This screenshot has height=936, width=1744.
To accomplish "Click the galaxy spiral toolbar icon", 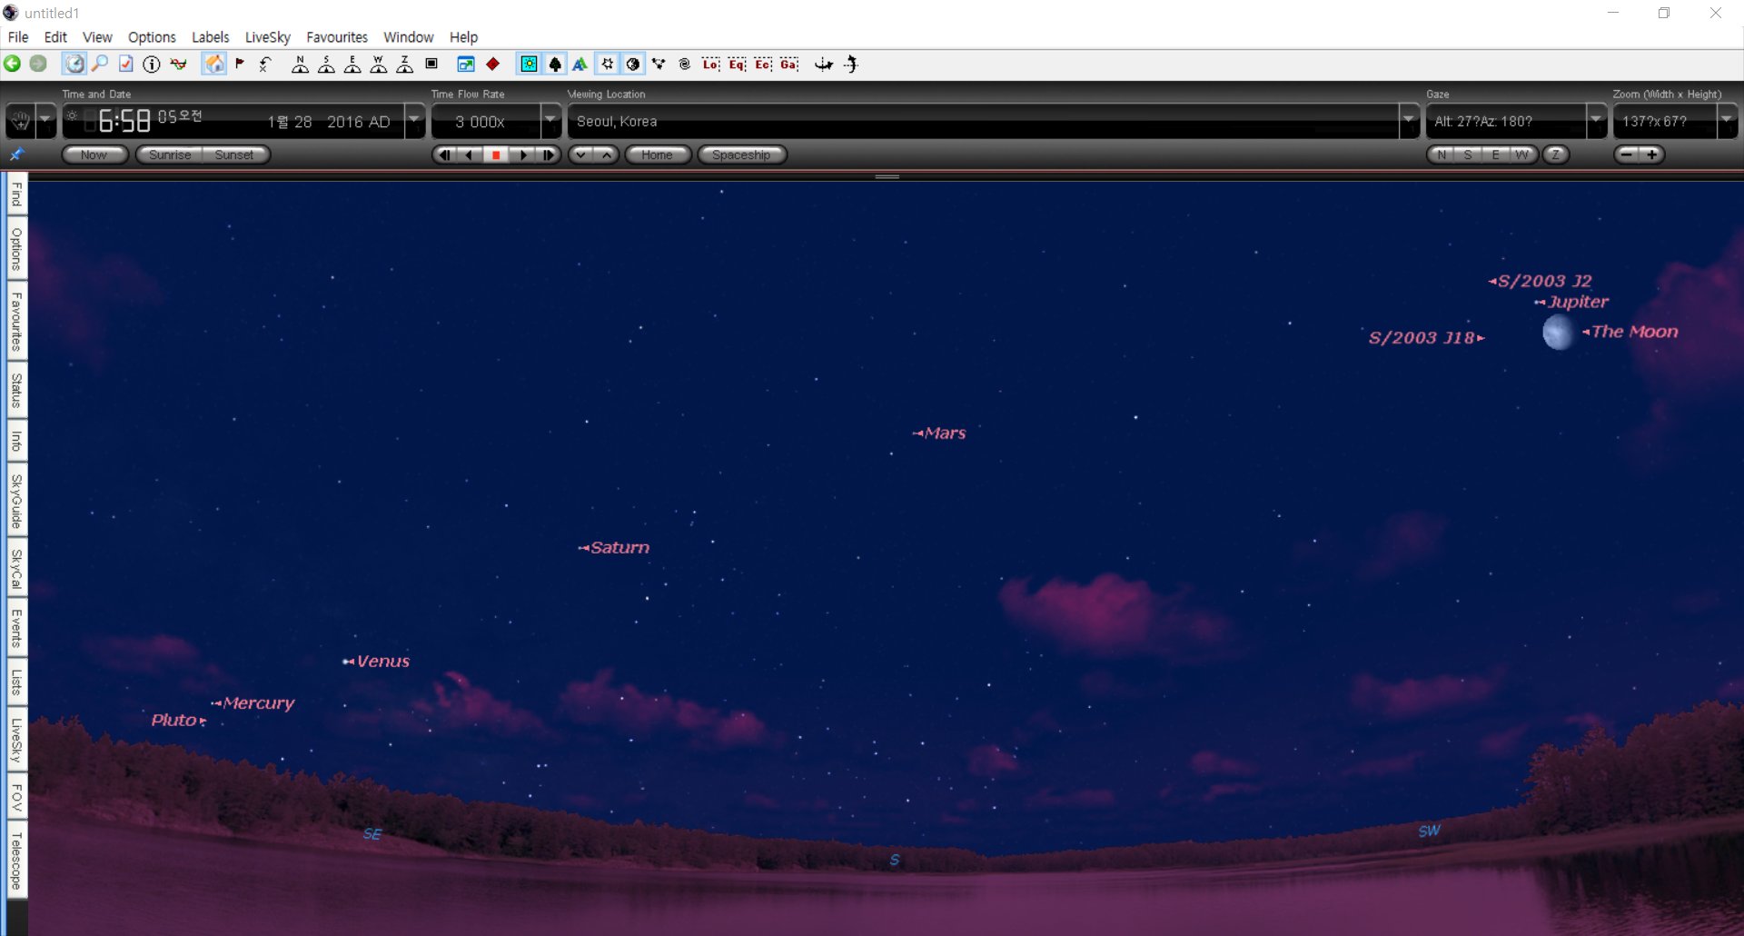I will click(685, 64).
